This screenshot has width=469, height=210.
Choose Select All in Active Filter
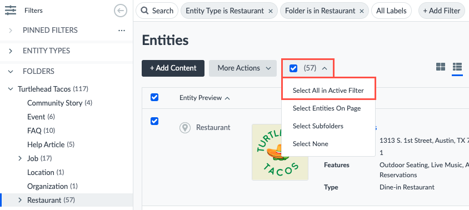(328, 91)
